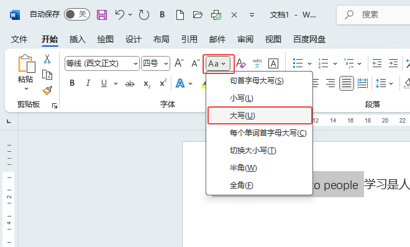Image resolution: width=410 pixels, height=247 pixels.
Task: Click the distributed alignment icon
Action: (363, 83)
